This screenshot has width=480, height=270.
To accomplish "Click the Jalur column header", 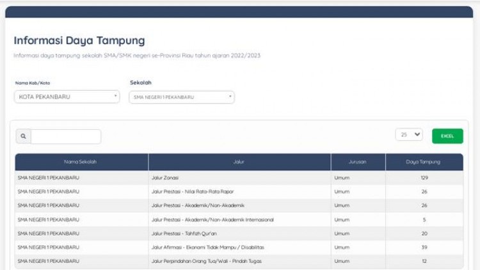I will (239, 162).
